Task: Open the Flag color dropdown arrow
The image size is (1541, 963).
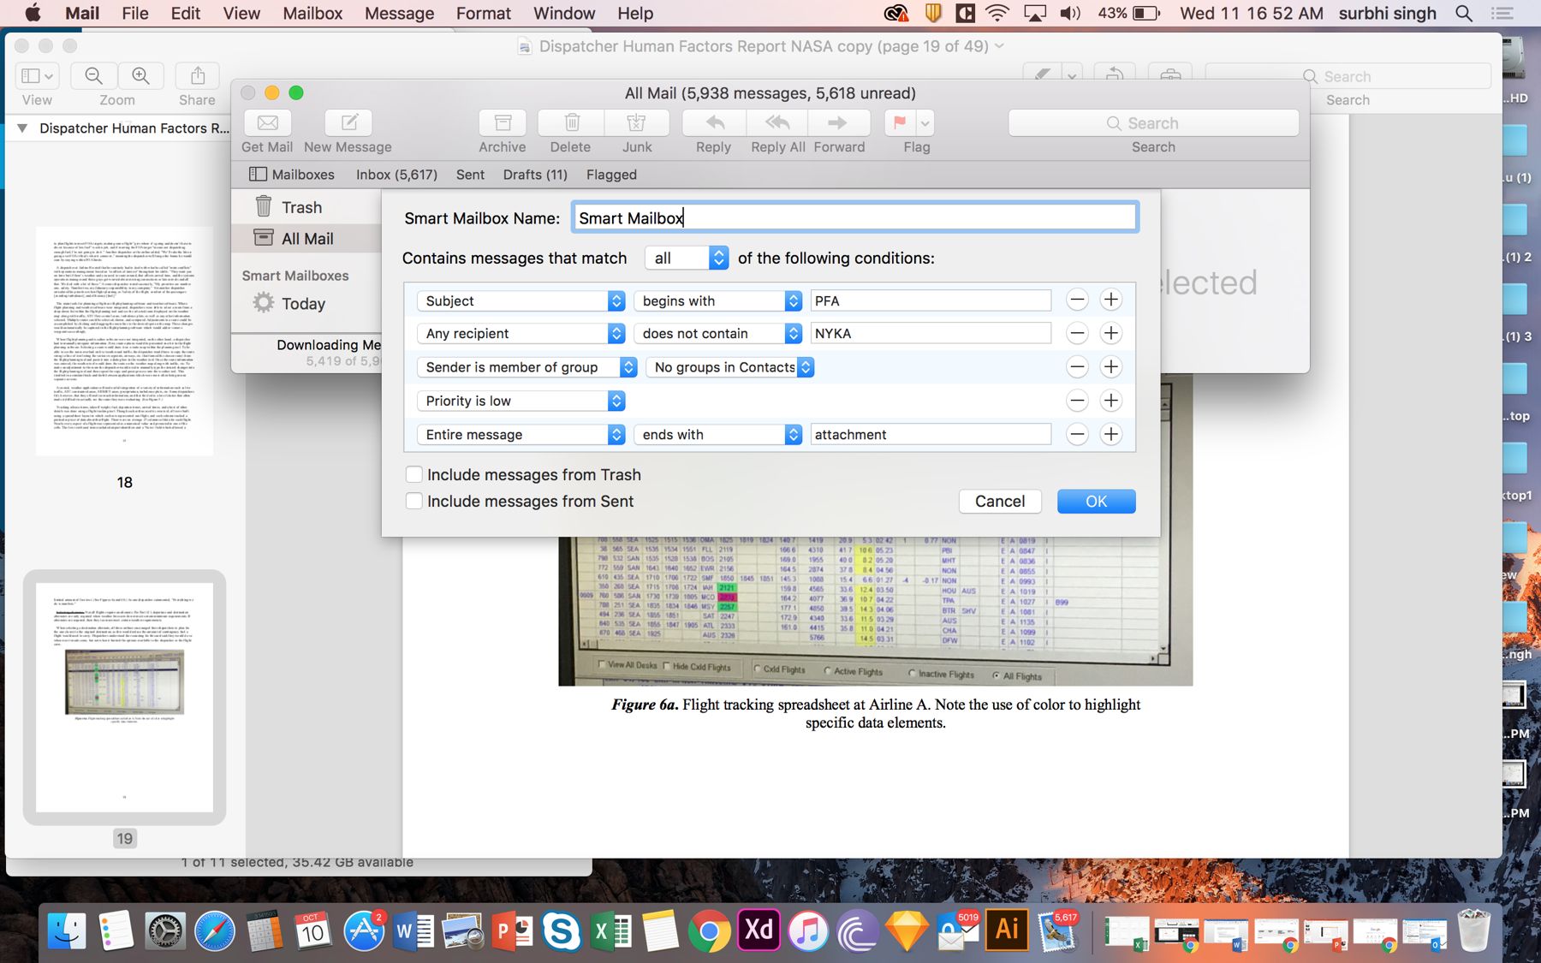Action: click(x=925, y=123)
